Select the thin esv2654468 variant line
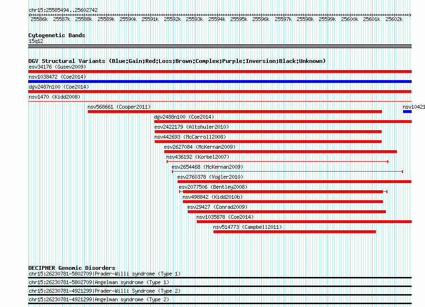 (287, 172)
